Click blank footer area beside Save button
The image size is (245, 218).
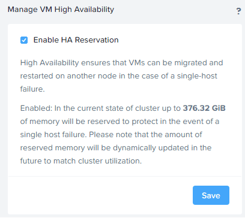[x=100, y=195]
